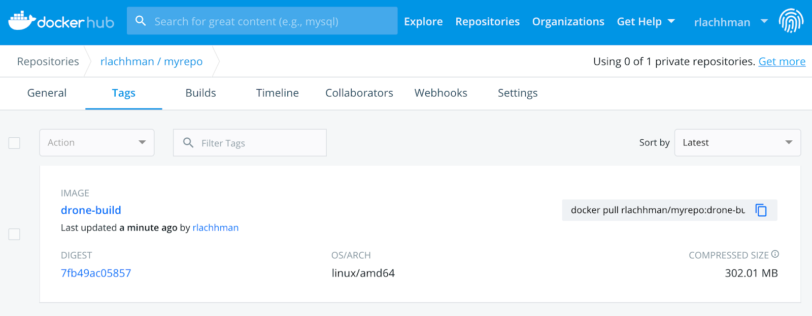Focus the Docker Hub search field
The height and width of the screenshot is (316, 812).
pyautogui.click(x=262, y=21)
